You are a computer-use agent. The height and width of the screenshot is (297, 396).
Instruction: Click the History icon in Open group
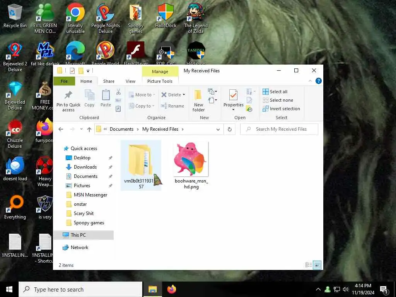[x=249, y=109]
